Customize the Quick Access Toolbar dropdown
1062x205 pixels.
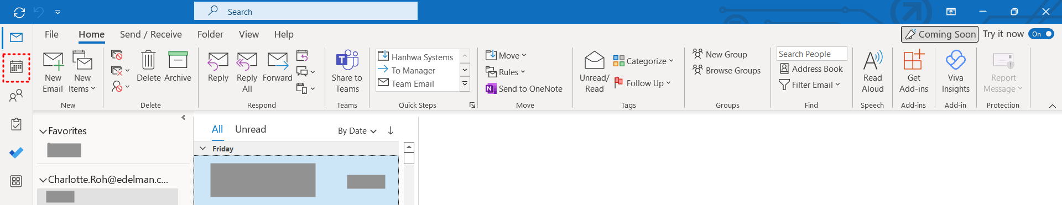pos(58,12)
